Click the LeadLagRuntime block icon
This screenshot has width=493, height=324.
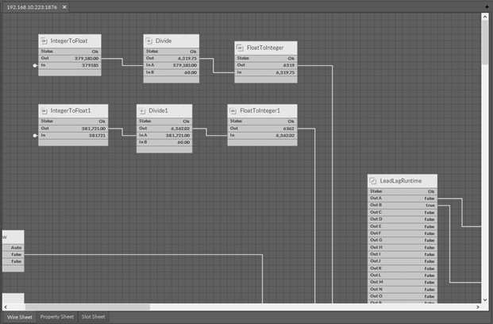(x=373, y=182)
